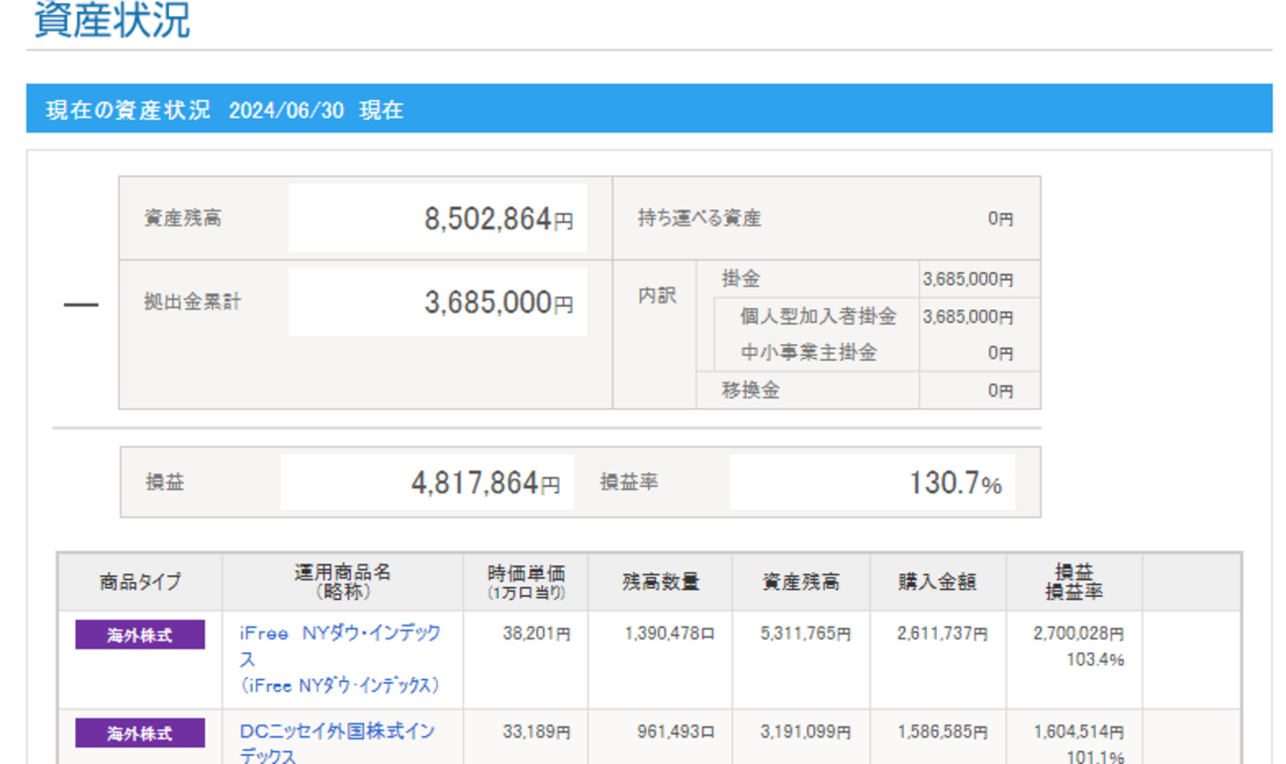This screenshot has height=764, width=1286.
Task: Click the 持ち運べる資産 cell
Action: pos(699,219)
